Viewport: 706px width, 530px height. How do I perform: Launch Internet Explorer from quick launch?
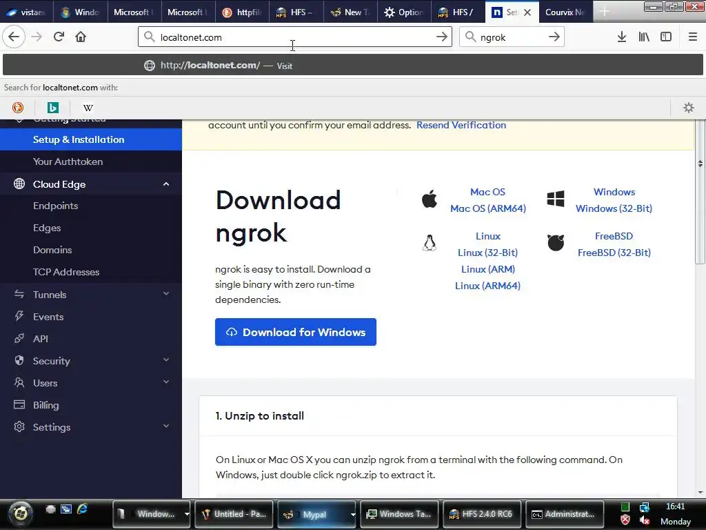(82, 509)
